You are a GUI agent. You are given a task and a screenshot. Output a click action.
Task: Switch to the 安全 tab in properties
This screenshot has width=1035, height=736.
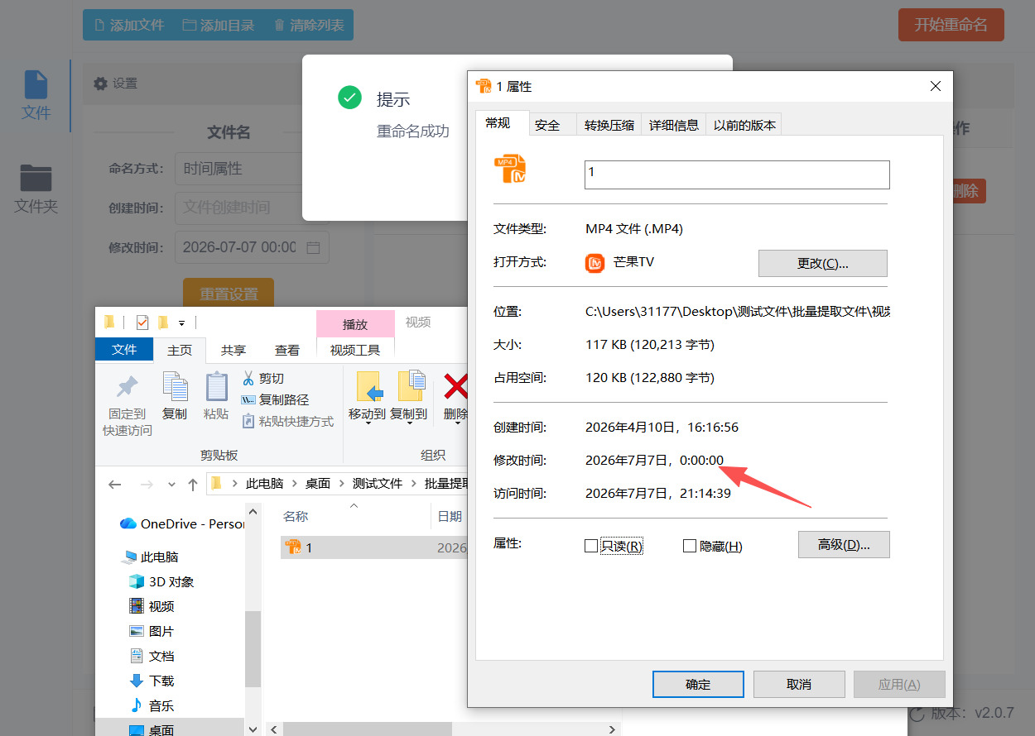point(547,125)
